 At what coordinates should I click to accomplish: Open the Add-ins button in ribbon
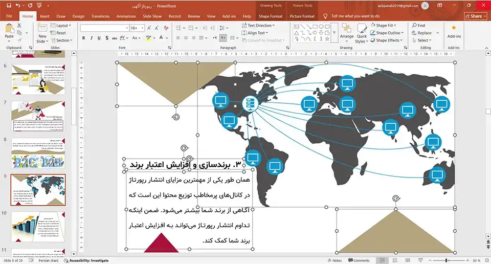point(454,32)
